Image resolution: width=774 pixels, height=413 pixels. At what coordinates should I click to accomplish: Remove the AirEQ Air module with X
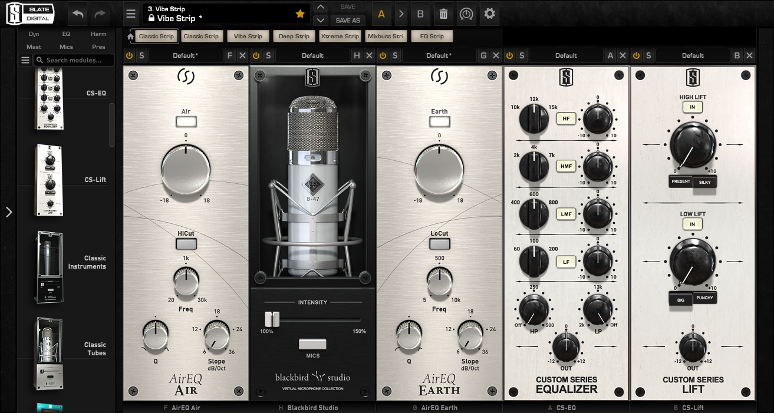tap(243, 55)
